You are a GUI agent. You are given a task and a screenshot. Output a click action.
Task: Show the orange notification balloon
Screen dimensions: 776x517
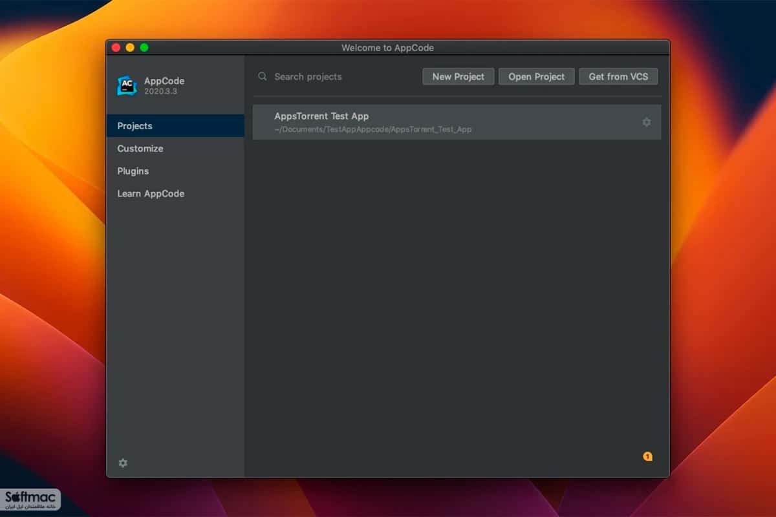[x=647, y=456]
